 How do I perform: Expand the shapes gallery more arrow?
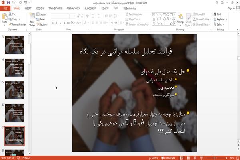tap(175, 24)
